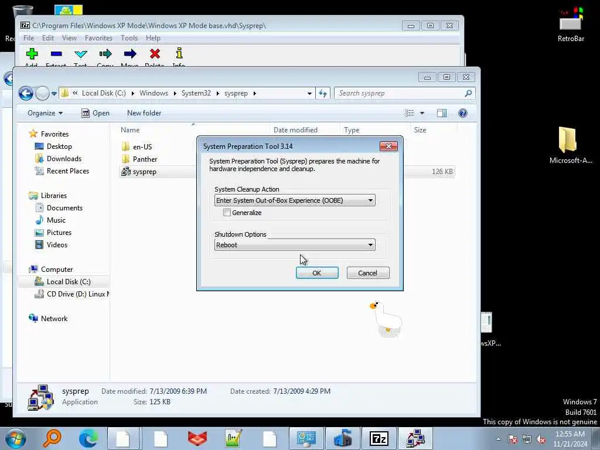This screenshot has width=600, height=450.
Task: Close the System Preparation Tool dialog
Action: (388, 146)
